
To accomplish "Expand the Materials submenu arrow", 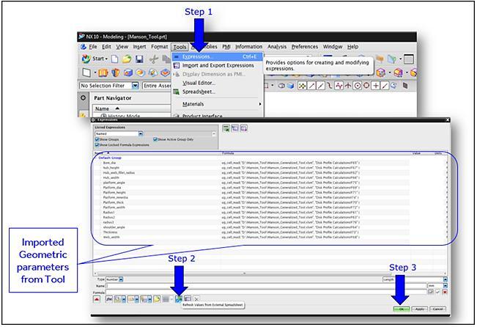I will tap(260, 104).
